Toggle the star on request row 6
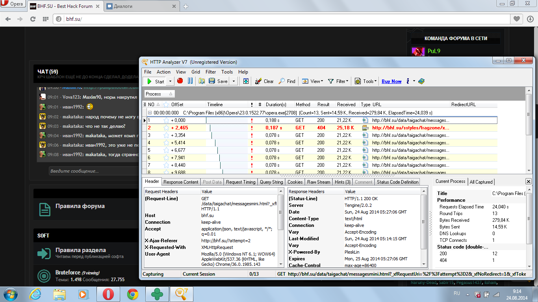This screenshot has width=538, height=302. [x=166, y=158]
